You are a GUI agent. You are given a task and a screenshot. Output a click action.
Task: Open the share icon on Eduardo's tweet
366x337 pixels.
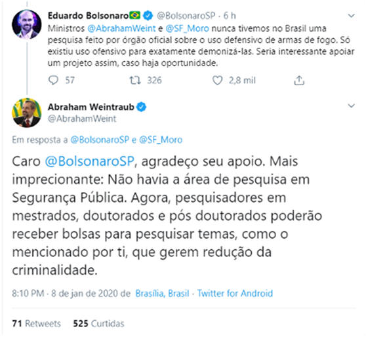click(299, 81)
